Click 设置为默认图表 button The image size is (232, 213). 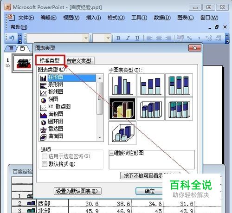(77, 191)
